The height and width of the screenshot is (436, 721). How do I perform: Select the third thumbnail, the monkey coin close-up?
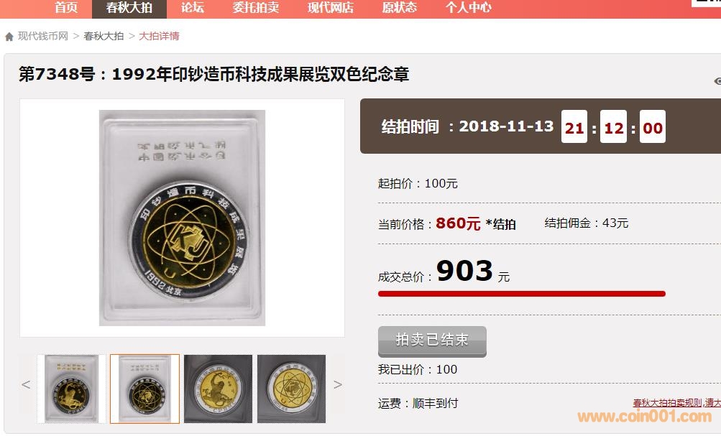click(x=218, y=389)
